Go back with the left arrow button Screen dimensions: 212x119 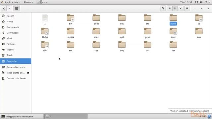pos(4,8)
